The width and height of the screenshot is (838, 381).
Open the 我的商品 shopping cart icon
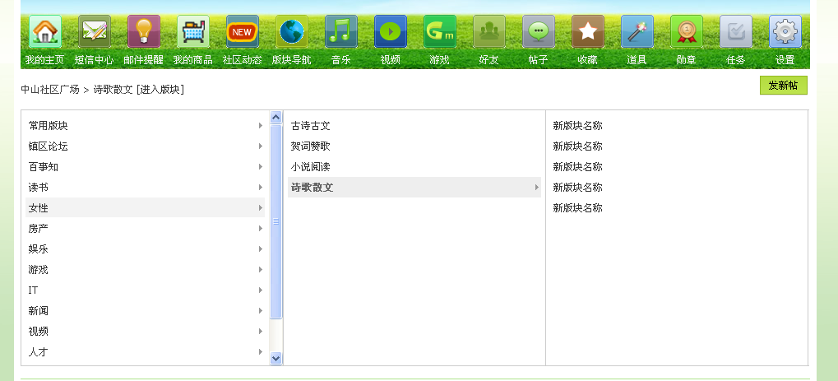[193, 31]
